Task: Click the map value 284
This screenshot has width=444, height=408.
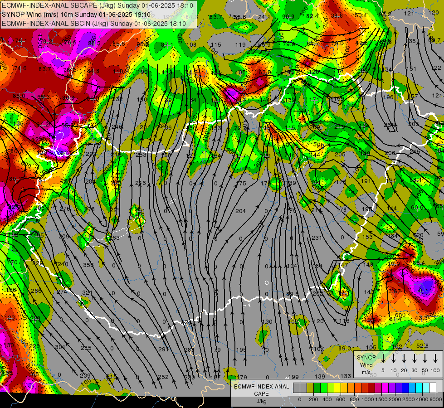Action: pyautogui.click(x=90, y=181)
